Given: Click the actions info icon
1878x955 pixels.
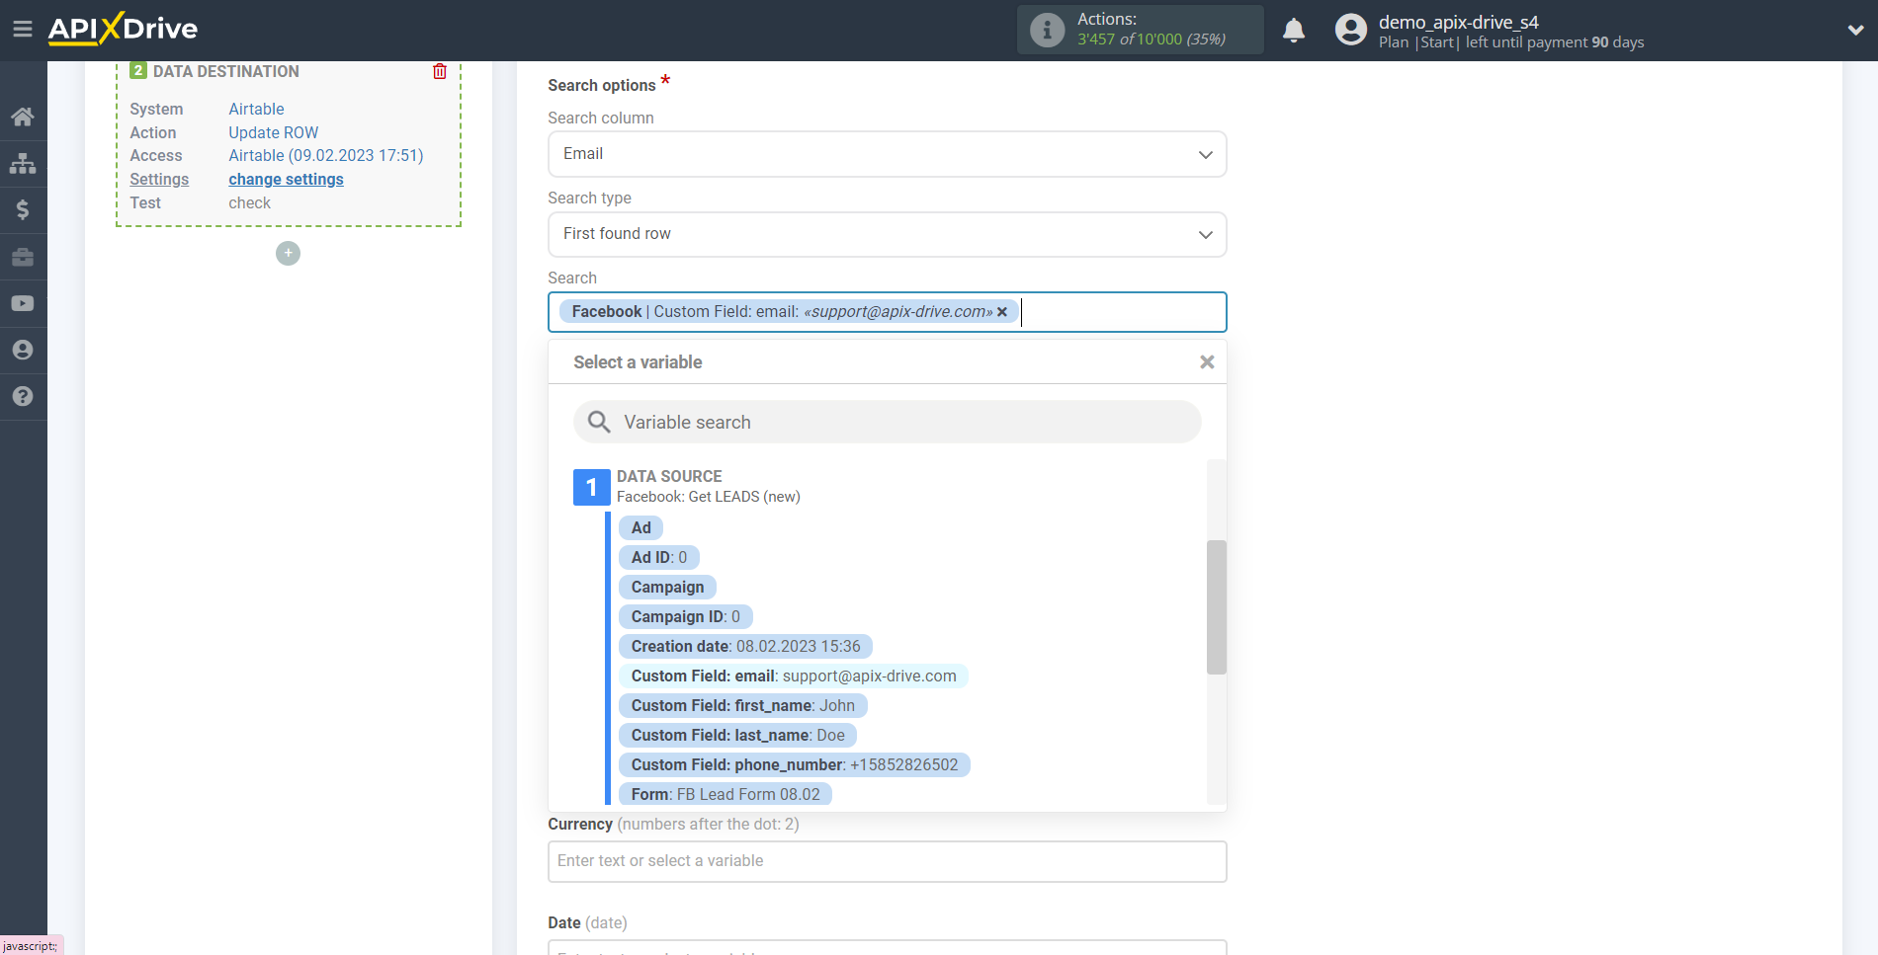Looking at the screenshot, I should (1047, 30).
